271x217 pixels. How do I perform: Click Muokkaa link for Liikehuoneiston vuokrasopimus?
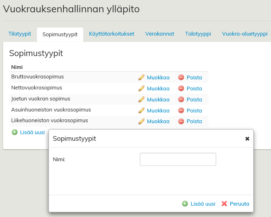point(158,121)
